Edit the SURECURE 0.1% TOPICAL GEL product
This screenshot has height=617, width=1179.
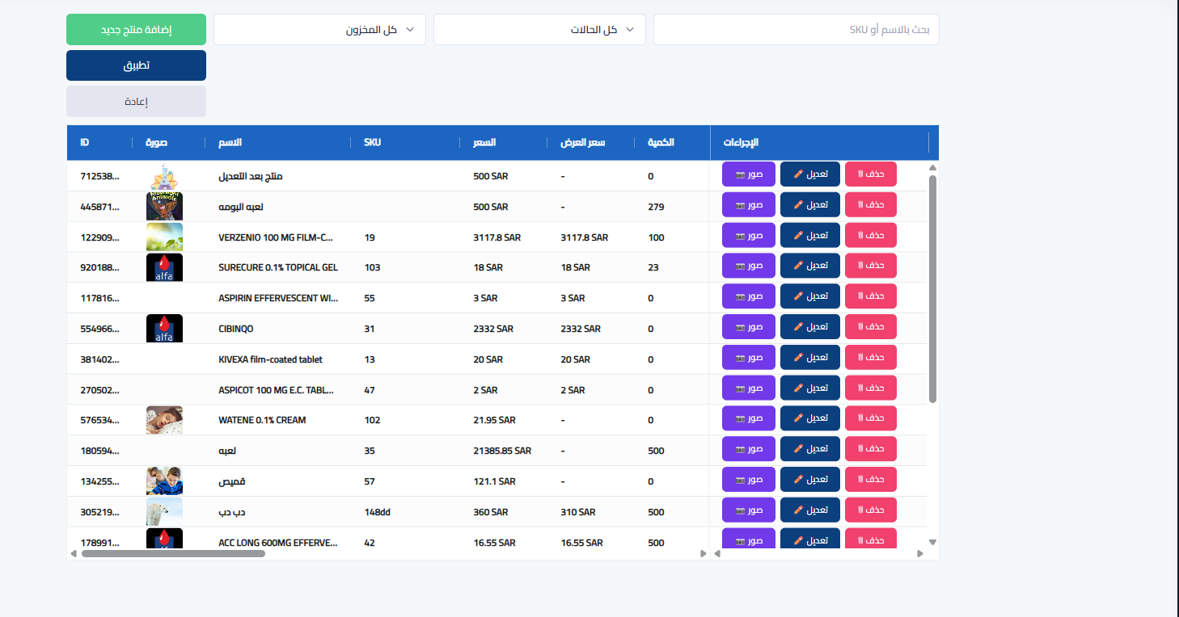(x=809, y=266)
